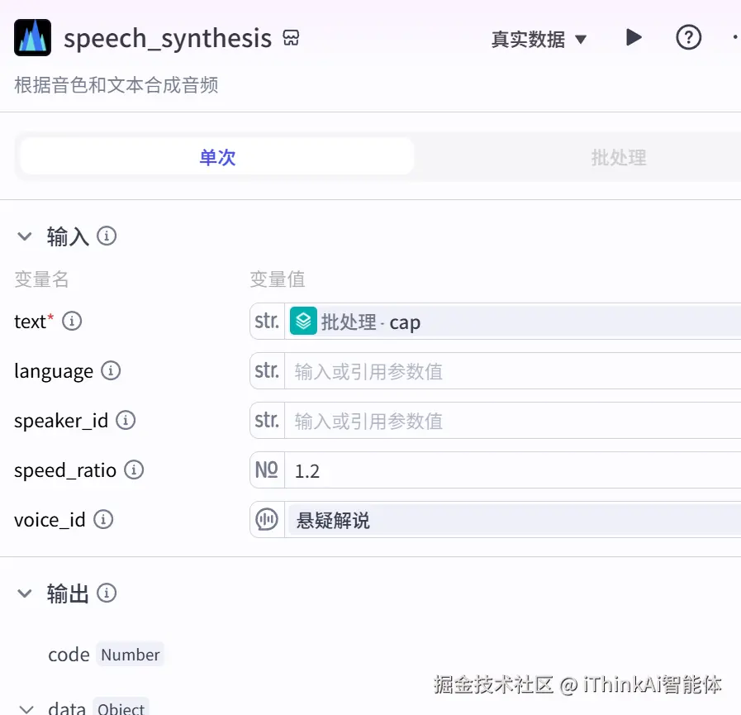Click the № type badge on speed_ratio

click(266, 470)
